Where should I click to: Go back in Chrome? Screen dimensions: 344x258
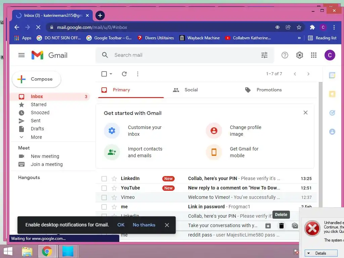coord(17,27)
